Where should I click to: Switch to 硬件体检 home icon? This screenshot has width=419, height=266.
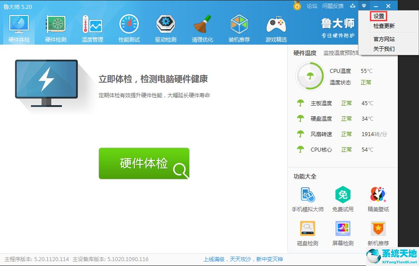coord(18,27)
